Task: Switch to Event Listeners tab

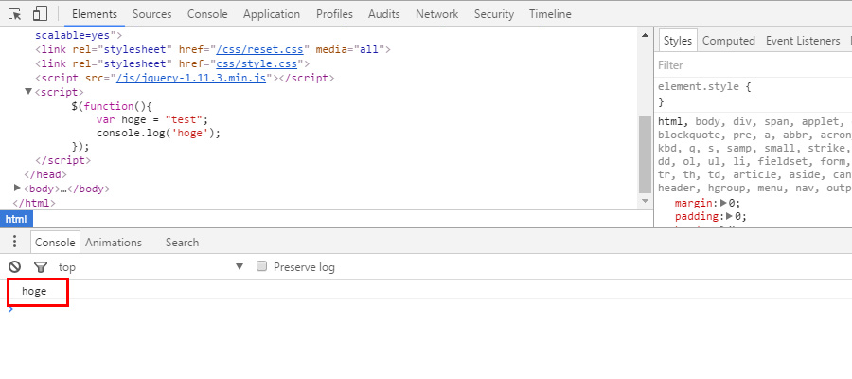Action: (x=802, y=41)
